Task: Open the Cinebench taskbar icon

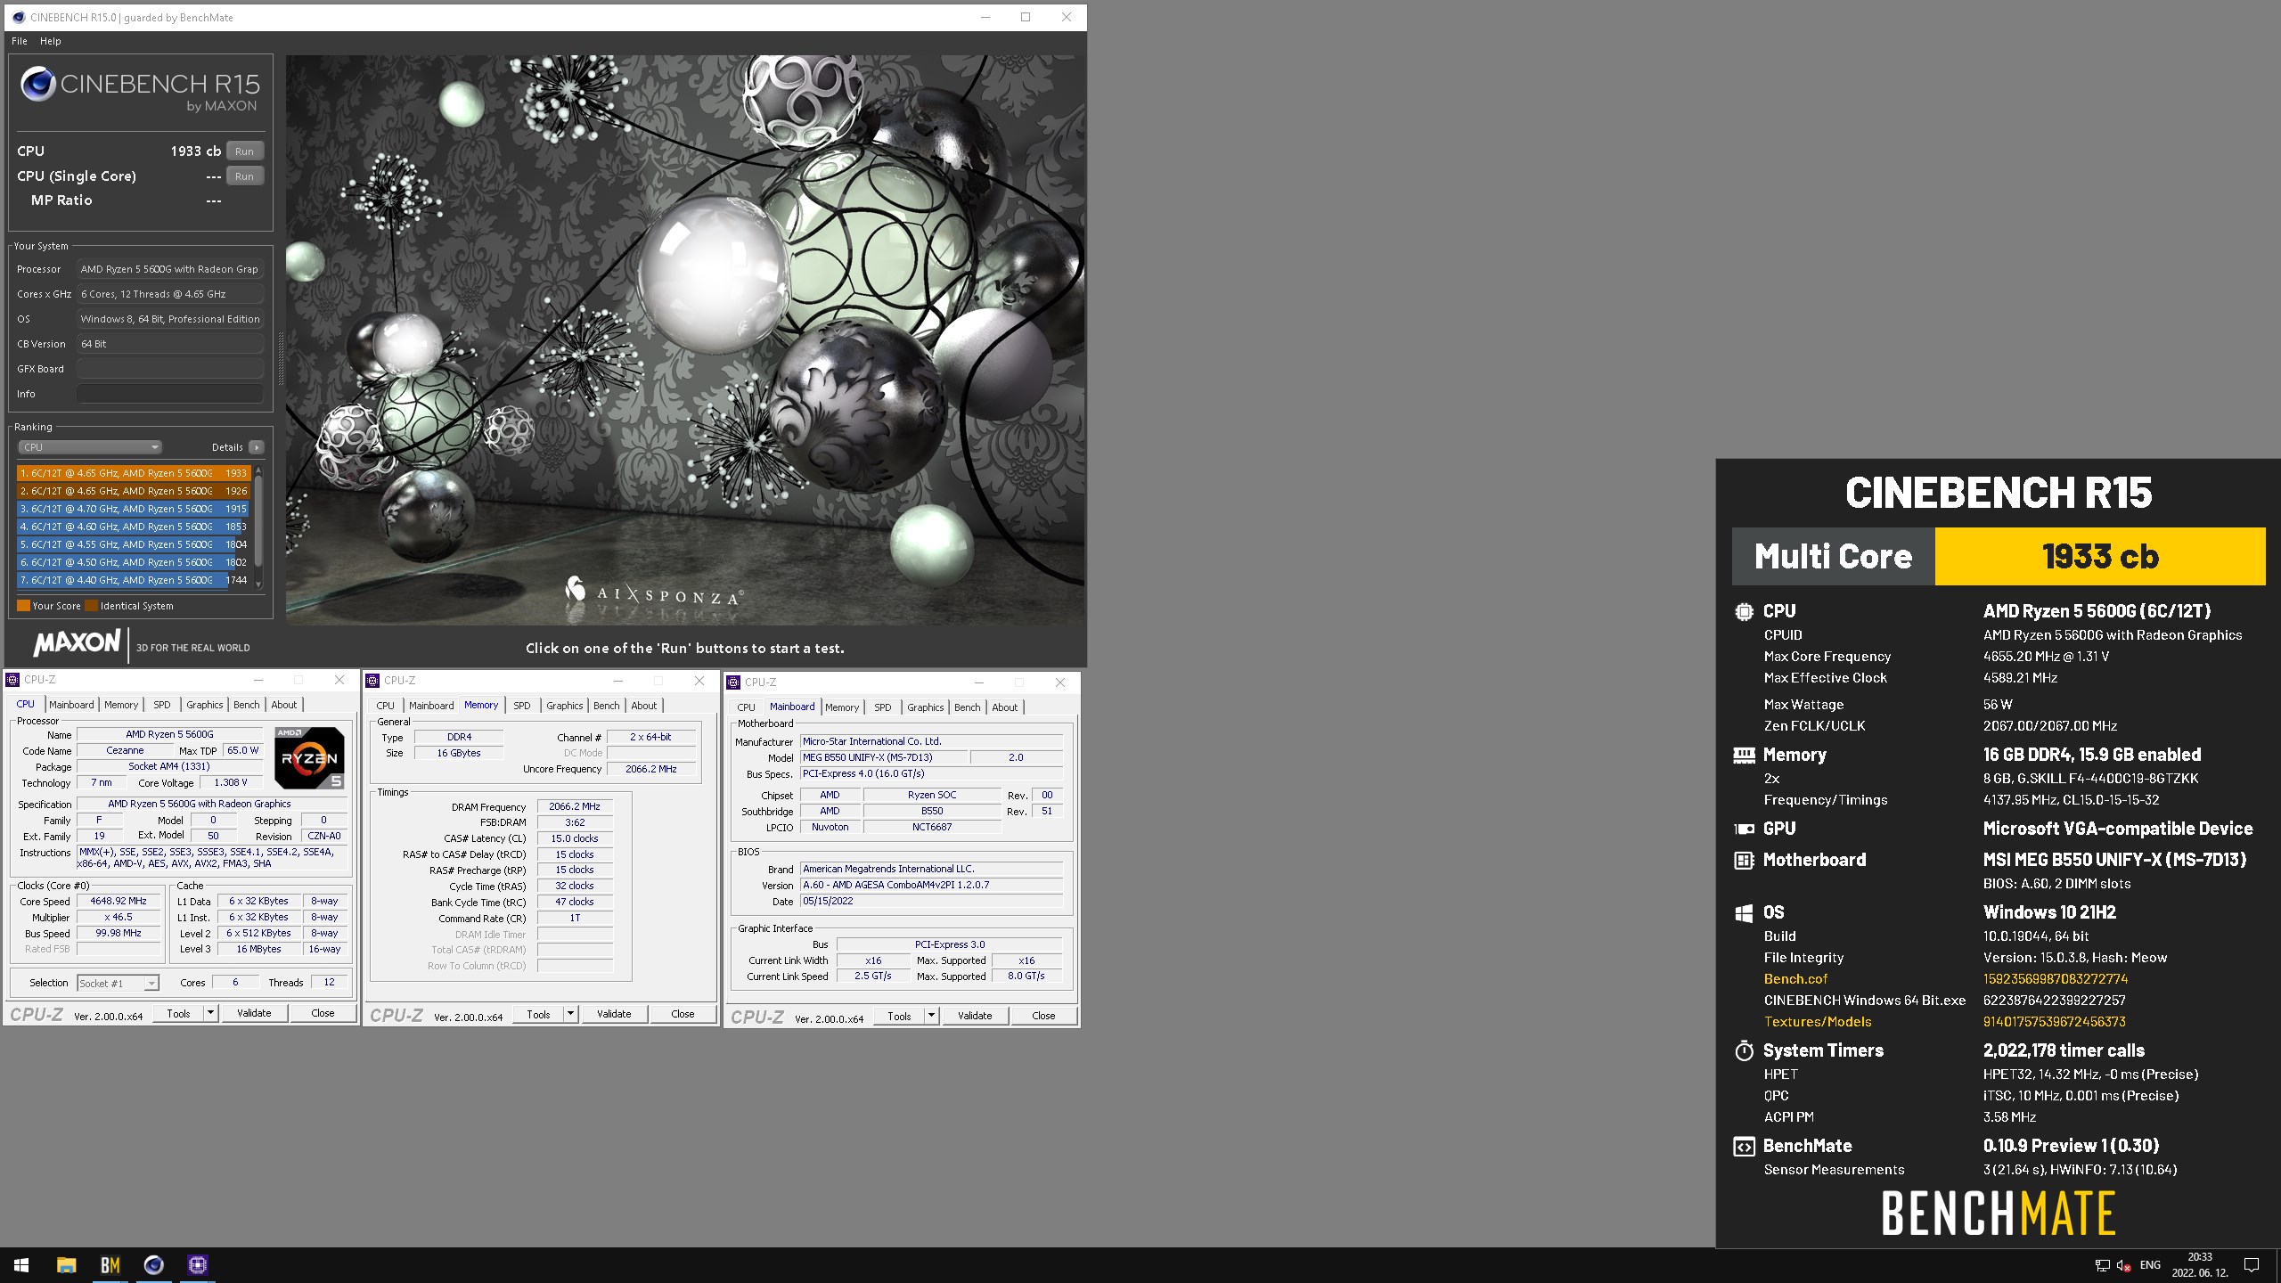Action: [x=154, y=1264]
